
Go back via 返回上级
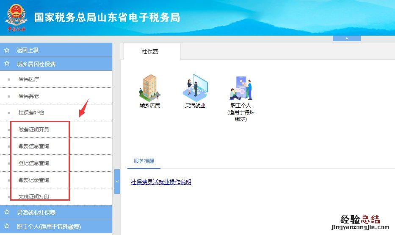coord(28,50)
